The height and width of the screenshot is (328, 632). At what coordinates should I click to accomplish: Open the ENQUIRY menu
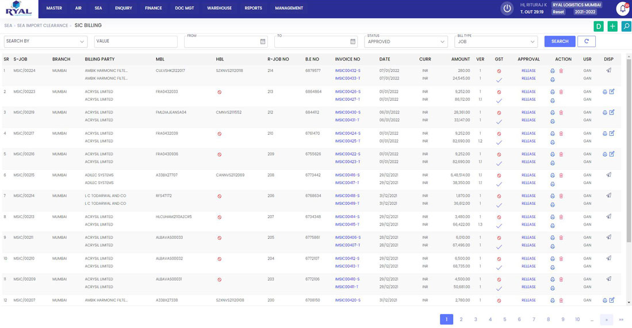123,8
